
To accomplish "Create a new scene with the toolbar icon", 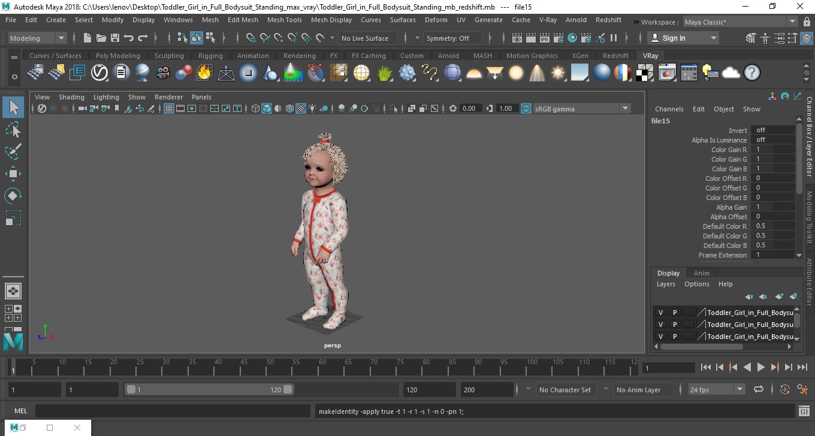I will tap(87, 38).
